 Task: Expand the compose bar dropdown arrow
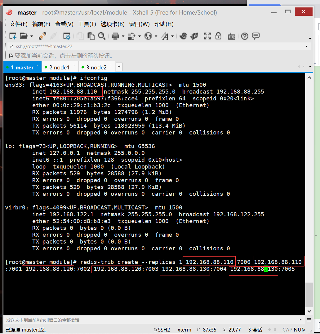tap(300, 320)
